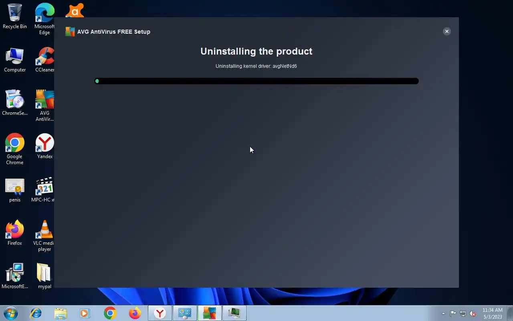Open Computer desktop icon
Screen dimensions: 513x321
pos(15,60)
